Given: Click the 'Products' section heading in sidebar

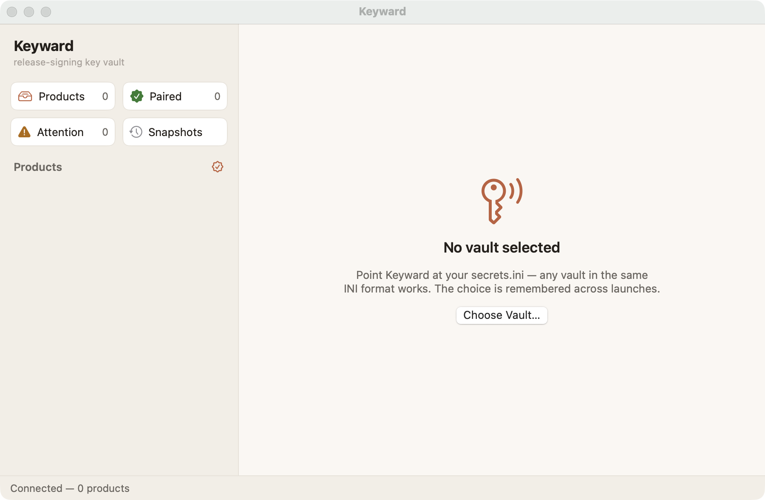Looking at the screenshot, I should (38, 167).
